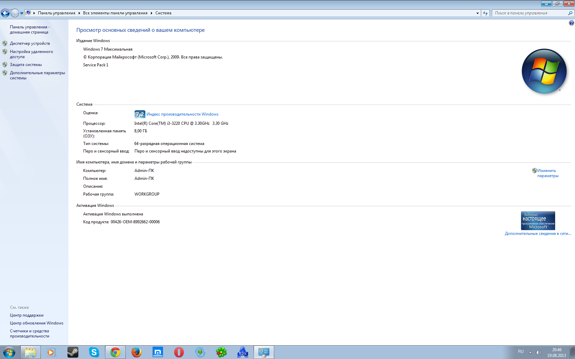This screenshot has width=575, height=359.
Task: Open "Центр обновления Windows" link
Action: point(37,323)
